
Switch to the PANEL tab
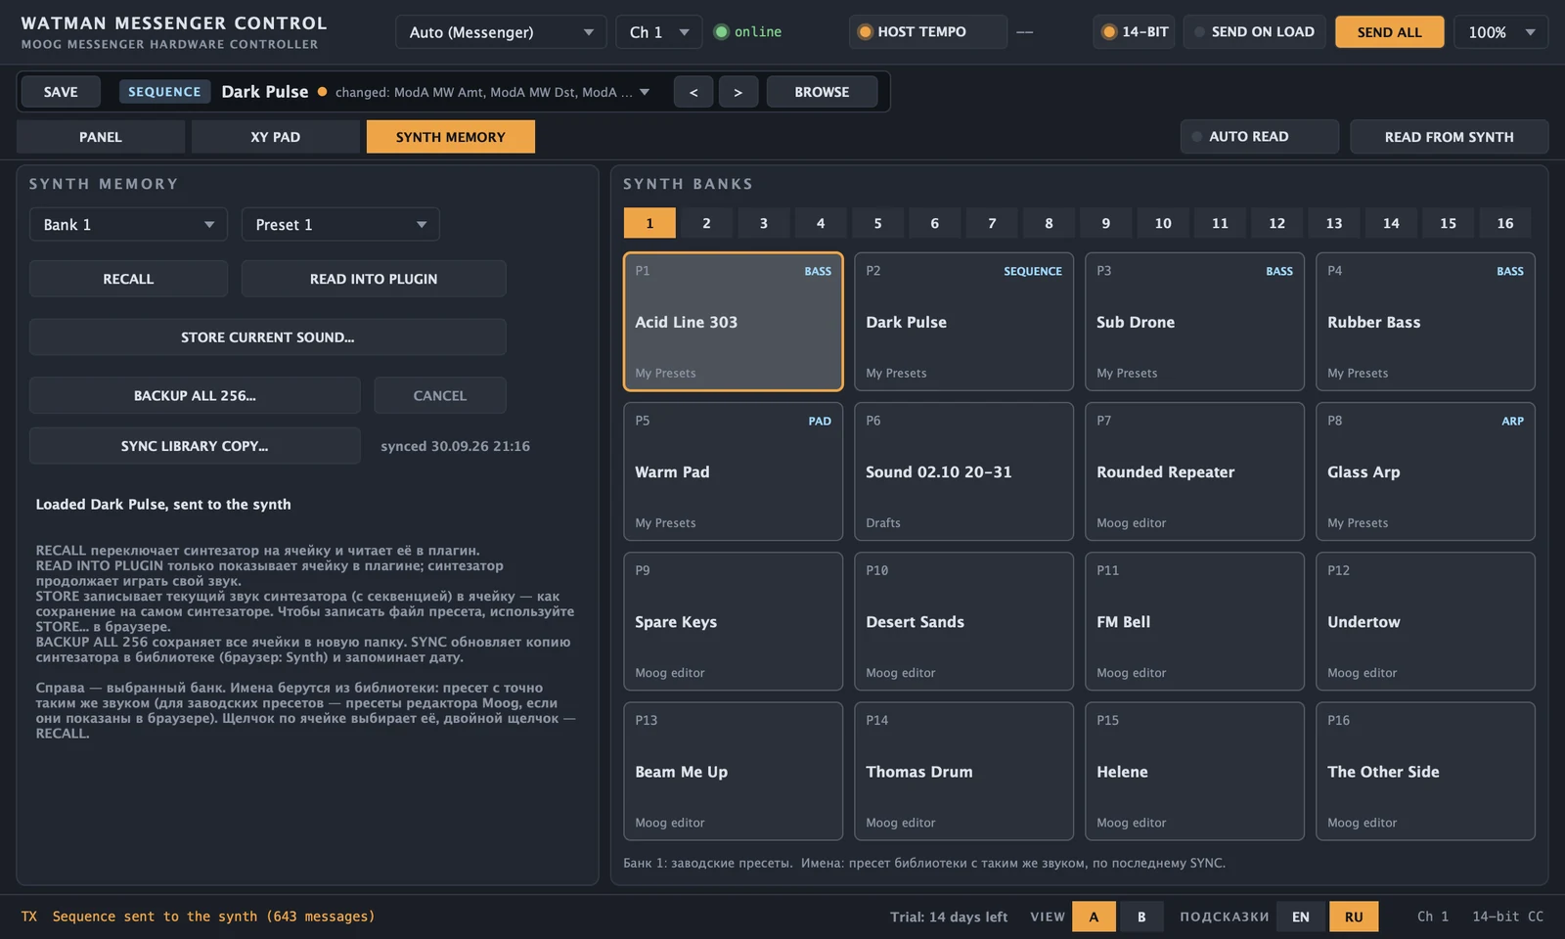click(x=101, y=137)
